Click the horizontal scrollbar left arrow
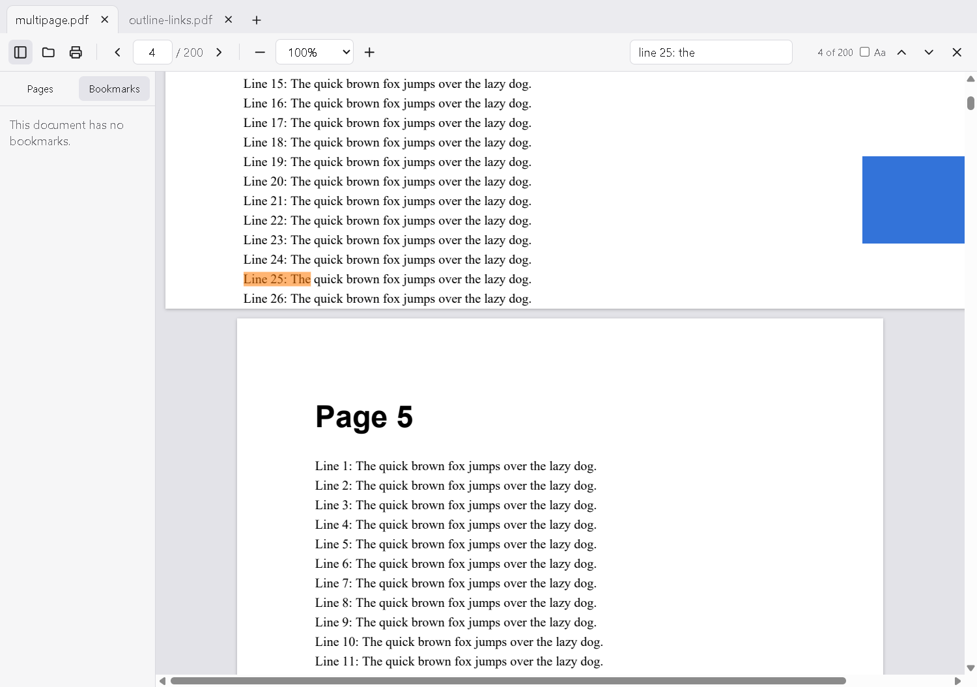The width and height of the screenshot is (977, 687). tap(162, 680)
